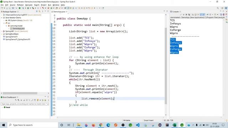Minimize the Package Explorer panel
Screen dimensions: 228x128
click(x=45, y=11)
